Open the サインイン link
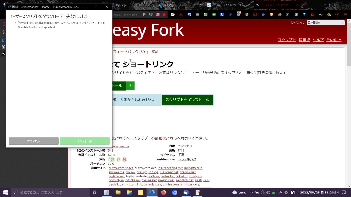This screenshot has width=351, height=197. pos(298,22)
